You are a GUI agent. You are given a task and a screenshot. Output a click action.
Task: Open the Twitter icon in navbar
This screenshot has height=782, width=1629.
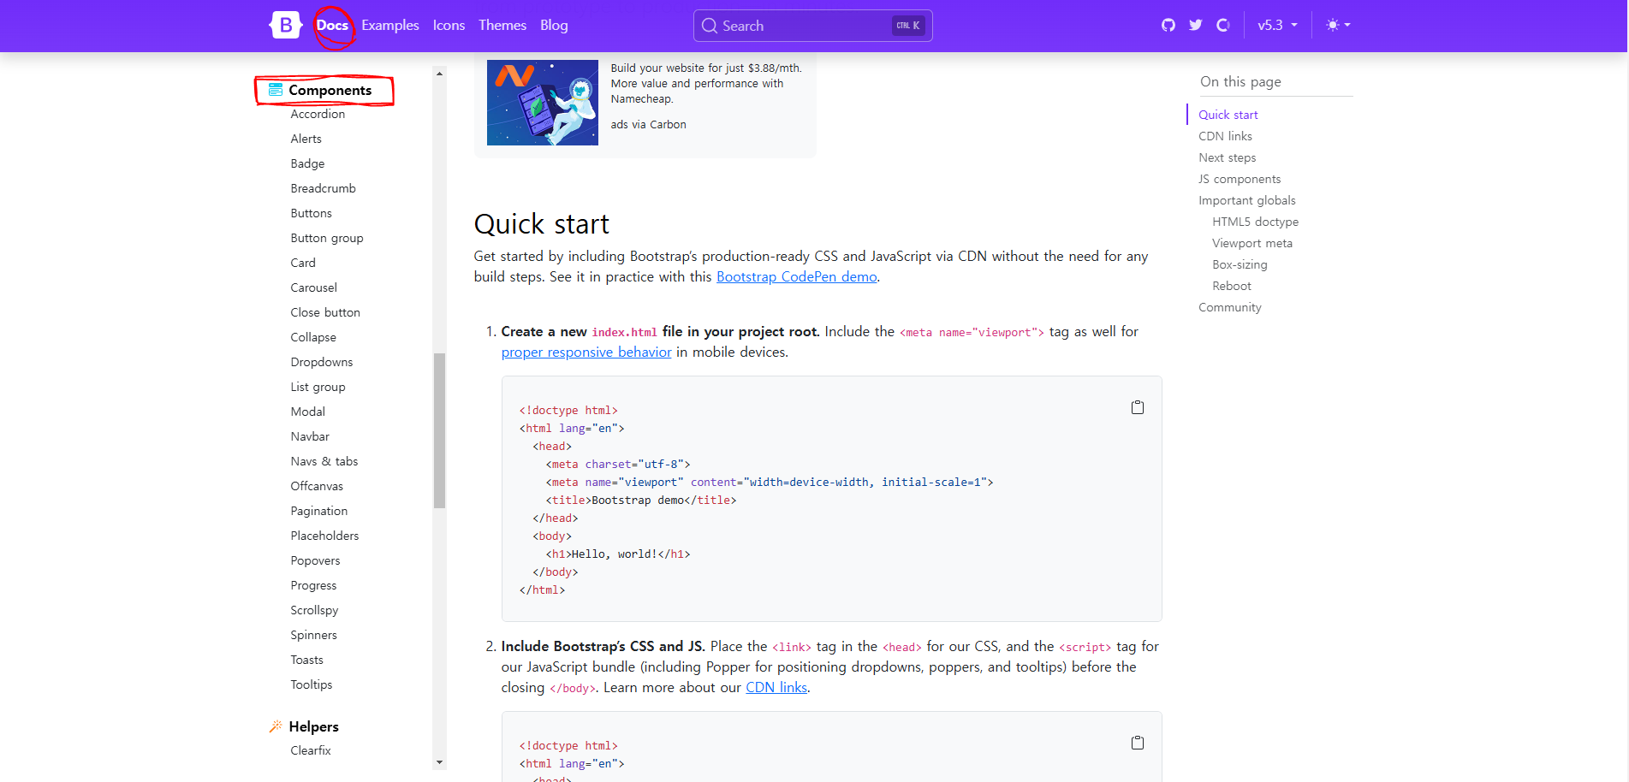(1196, 26)
